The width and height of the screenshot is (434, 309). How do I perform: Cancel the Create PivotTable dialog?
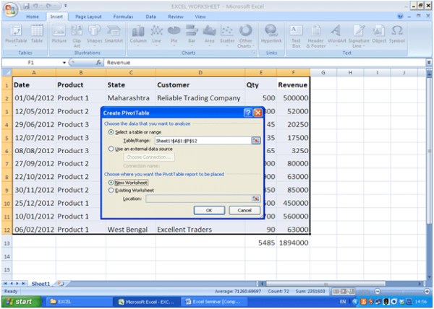pos(244,210)
